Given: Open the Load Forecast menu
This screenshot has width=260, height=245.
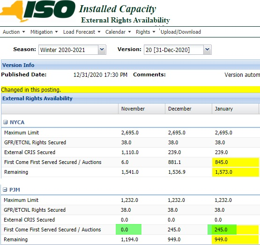Looking at the screenshot, I should pyautogui.click(x=82, y=32).
